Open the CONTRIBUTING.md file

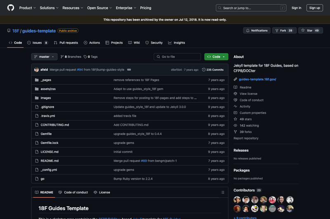pos(55,125)
